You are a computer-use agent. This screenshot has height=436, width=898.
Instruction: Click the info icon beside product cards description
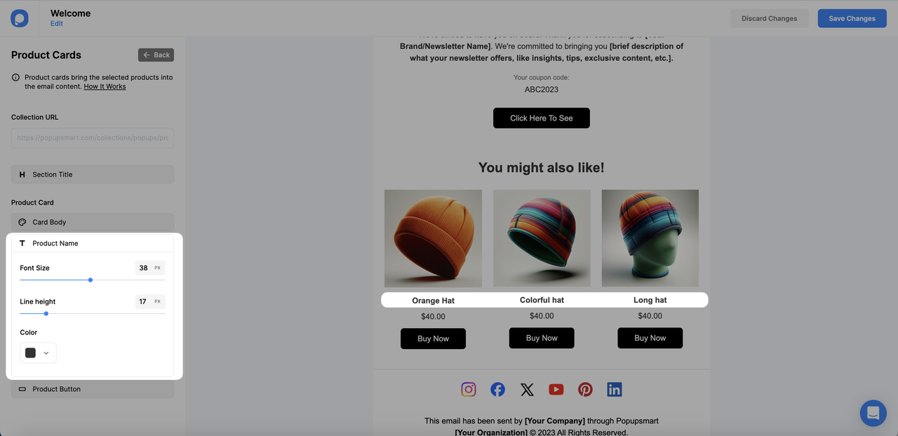pyautogui.click(x=16, y=78)
